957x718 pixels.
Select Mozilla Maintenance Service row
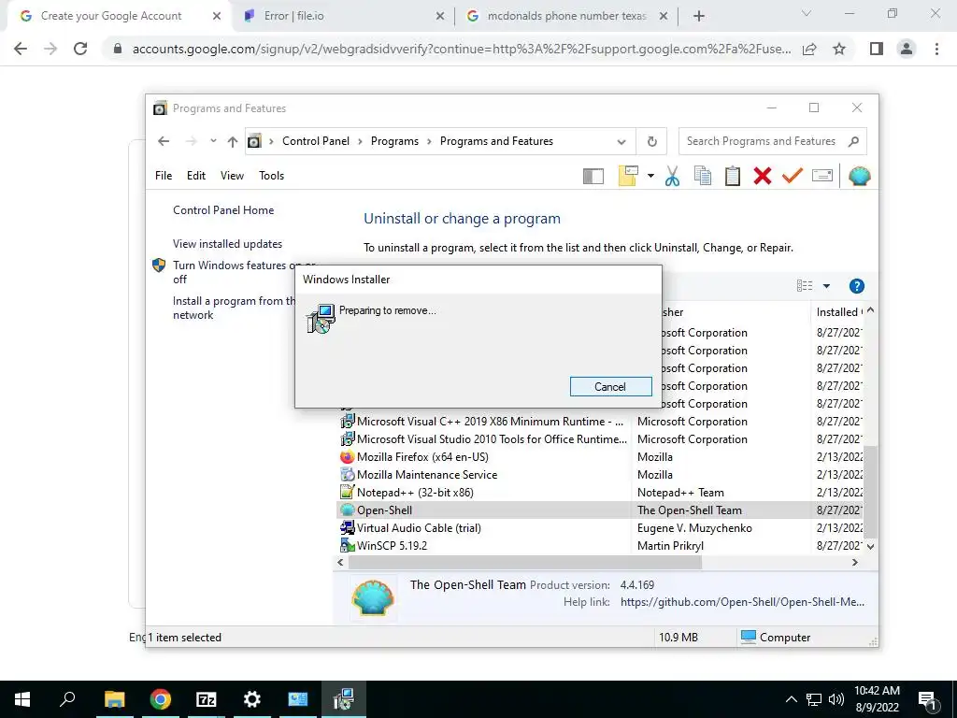[600, 474]
